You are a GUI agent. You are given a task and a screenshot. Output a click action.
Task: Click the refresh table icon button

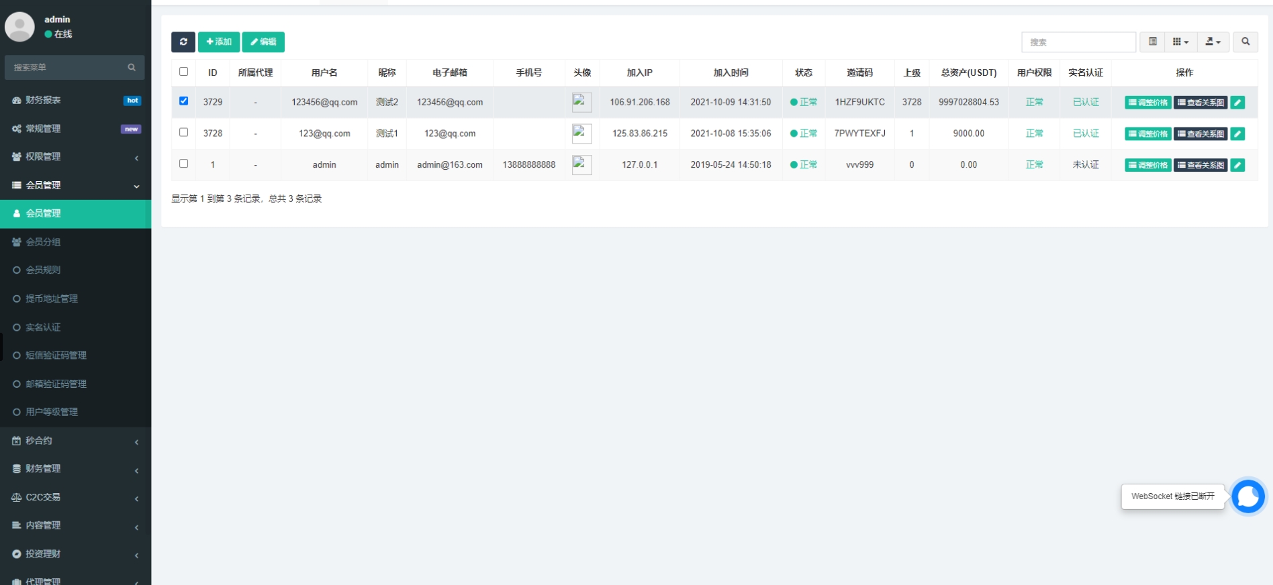pos(183,42)
